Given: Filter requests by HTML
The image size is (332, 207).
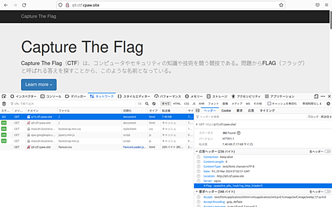Looking at the screenshot, I should click(177, 104).
